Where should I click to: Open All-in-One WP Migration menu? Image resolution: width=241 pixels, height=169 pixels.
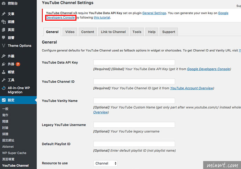(18, 90)
